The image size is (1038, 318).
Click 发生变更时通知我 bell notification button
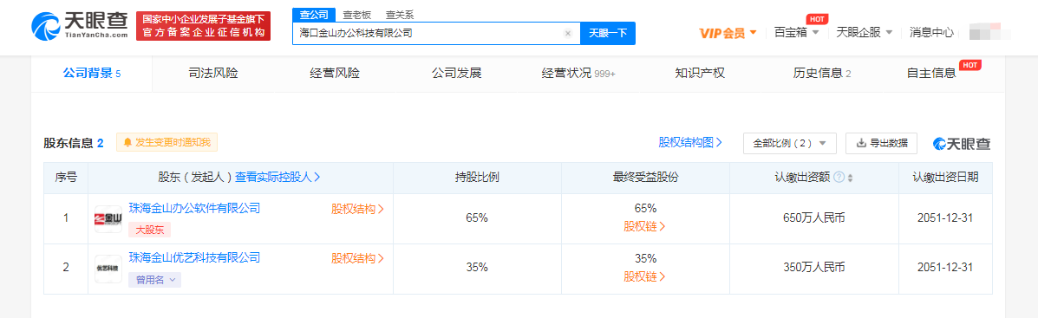coord(166,142)
